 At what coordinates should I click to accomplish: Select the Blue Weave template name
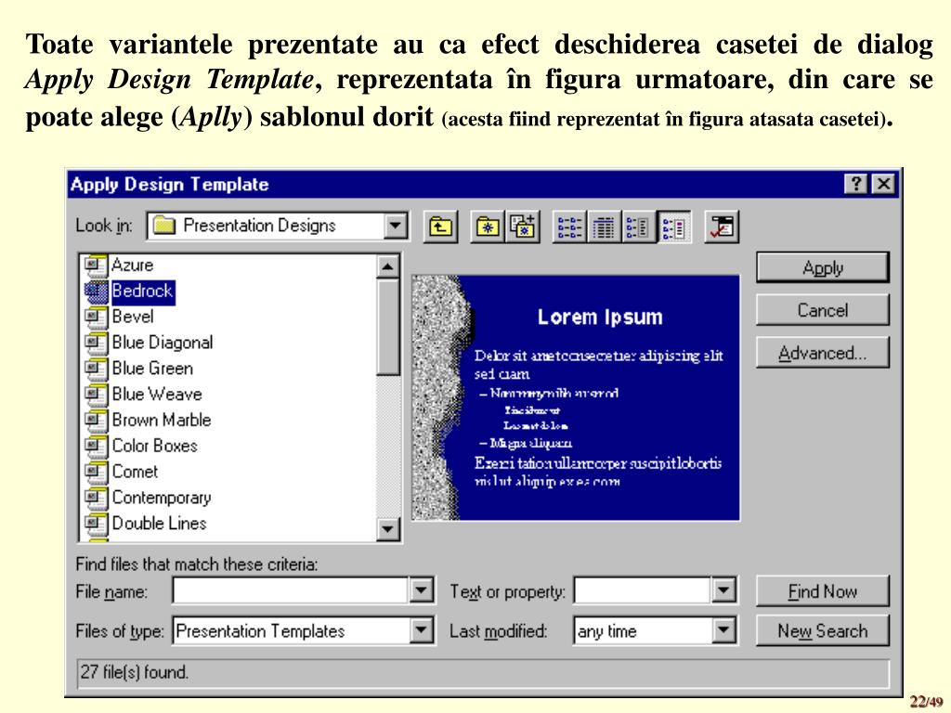click(157, 395)
